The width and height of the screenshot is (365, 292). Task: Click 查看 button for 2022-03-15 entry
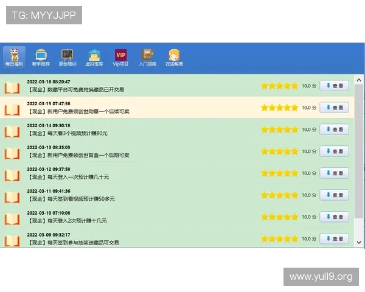pyautogui.click(x=334, y=108)
